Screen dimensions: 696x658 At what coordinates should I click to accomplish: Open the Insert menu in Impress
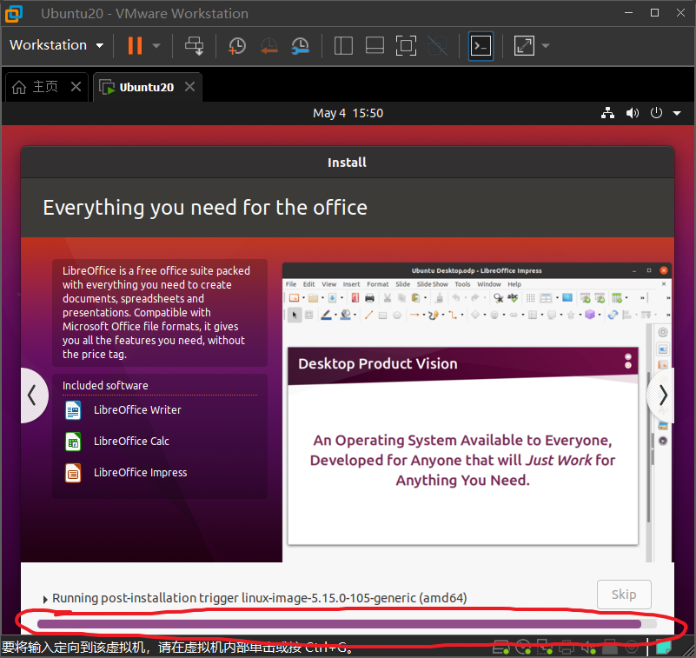pyautogui.click(x=351, y=284)
